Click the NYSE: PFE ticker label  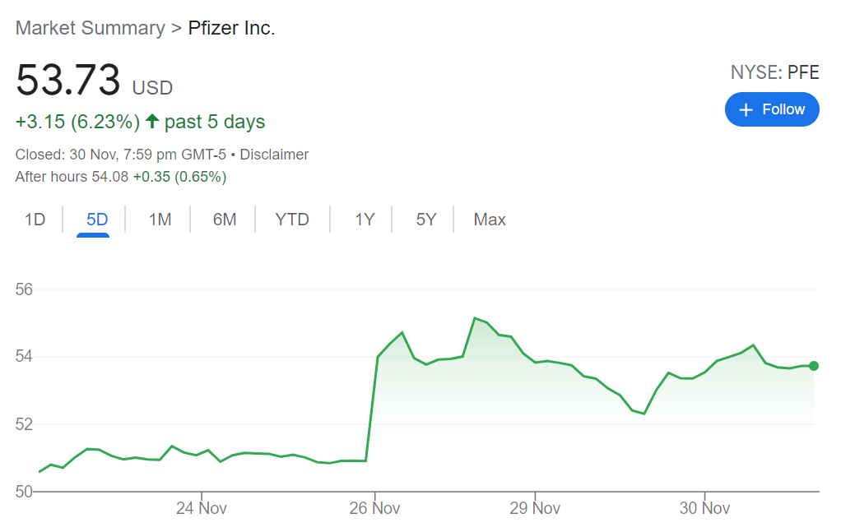774,72
